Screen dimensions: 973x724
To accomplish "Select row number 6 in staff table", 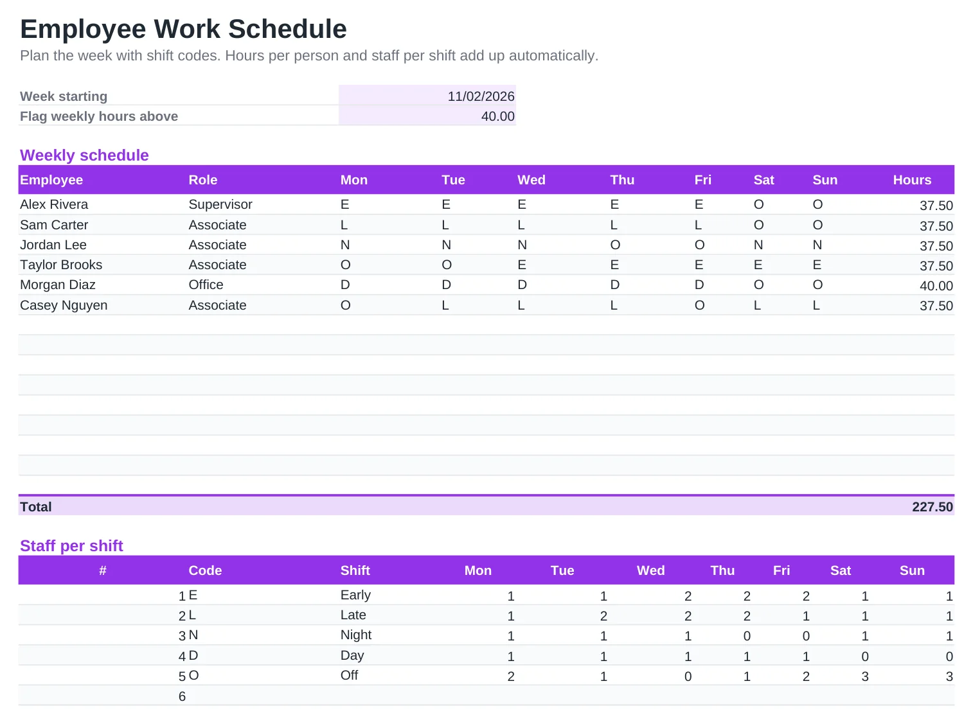I will 182,696.
